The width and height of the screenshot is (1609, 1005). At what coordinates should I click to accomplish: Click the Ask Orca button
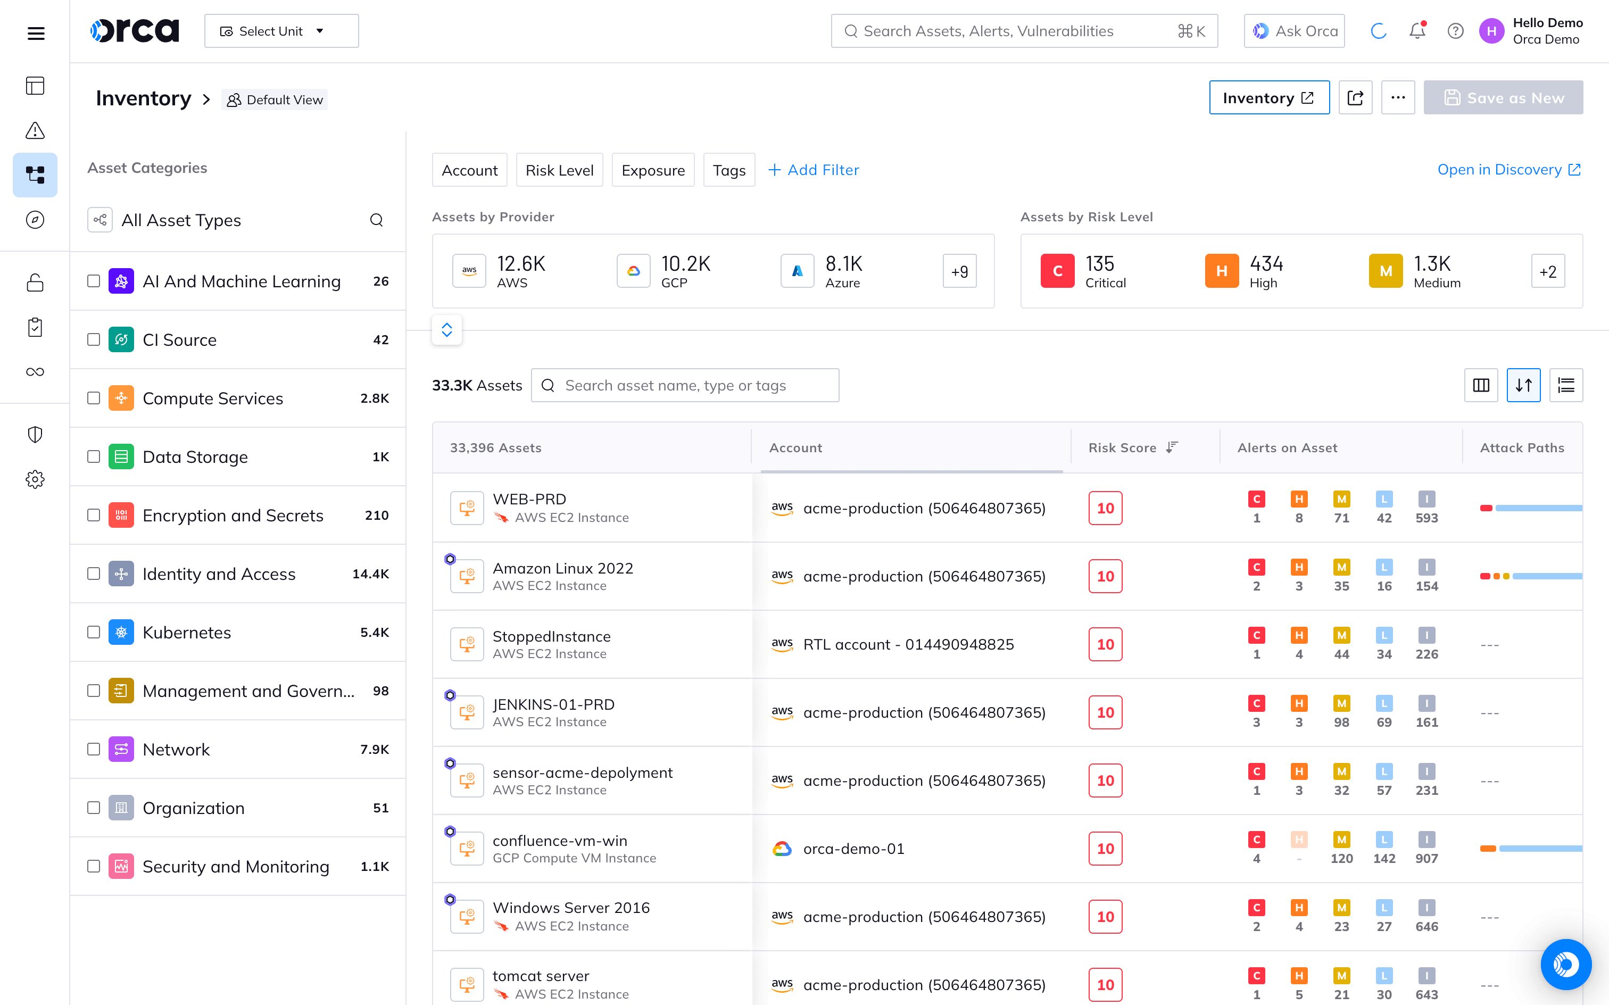click(1294, 30)
